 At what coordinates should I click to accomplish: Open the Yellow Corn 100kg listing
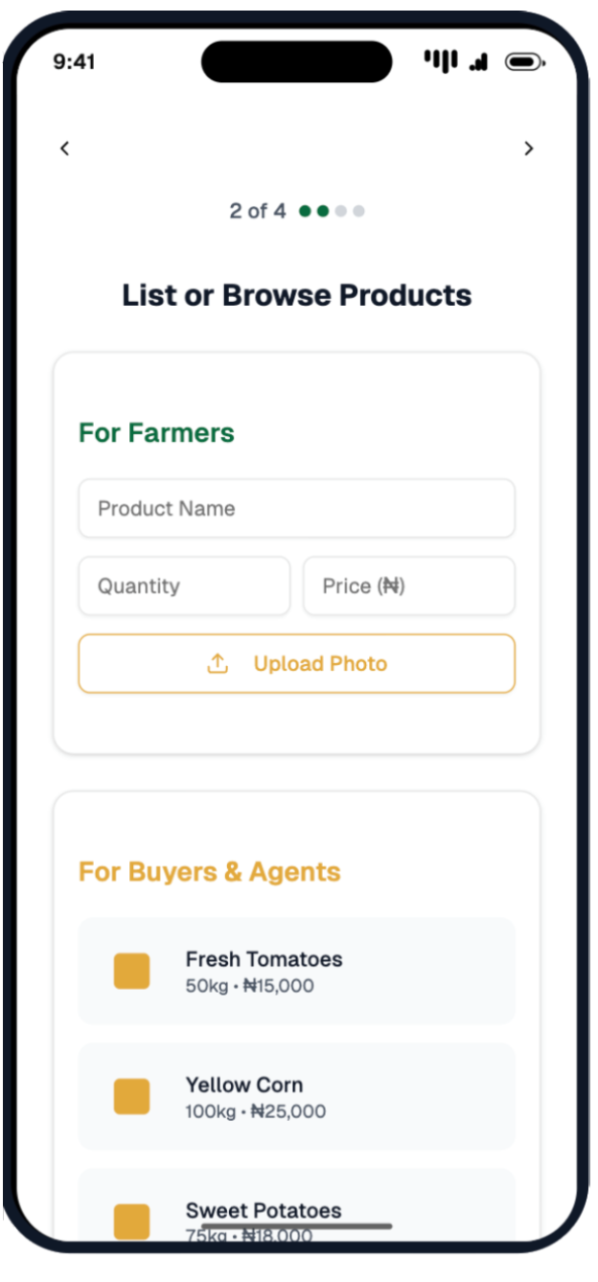[297, 1096]
